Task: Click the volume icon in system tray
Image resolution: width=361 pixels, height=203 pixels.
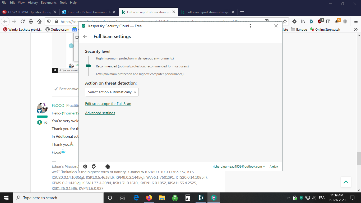Action: click(314, 198)
